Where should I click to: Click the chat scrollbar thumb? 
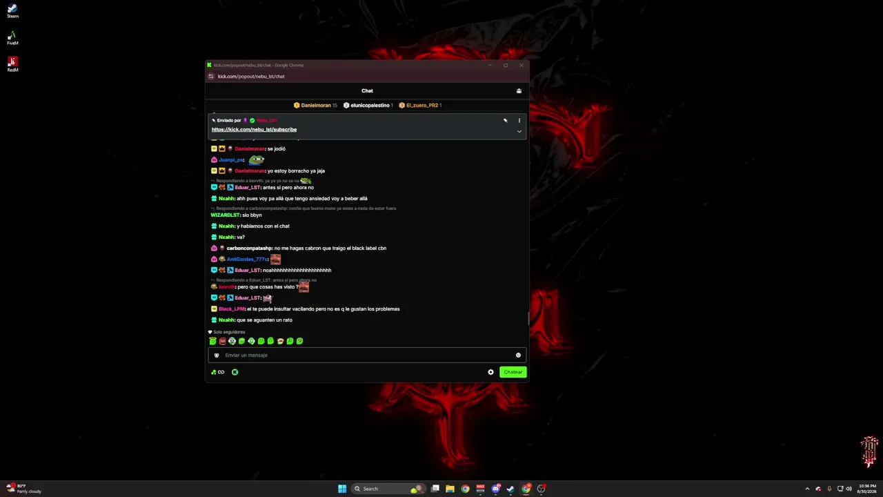pyautogui.click(x=528, y=318)
